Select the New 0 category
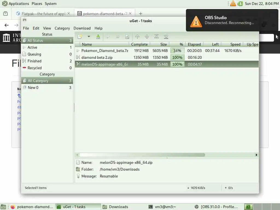 pos(47,87)
